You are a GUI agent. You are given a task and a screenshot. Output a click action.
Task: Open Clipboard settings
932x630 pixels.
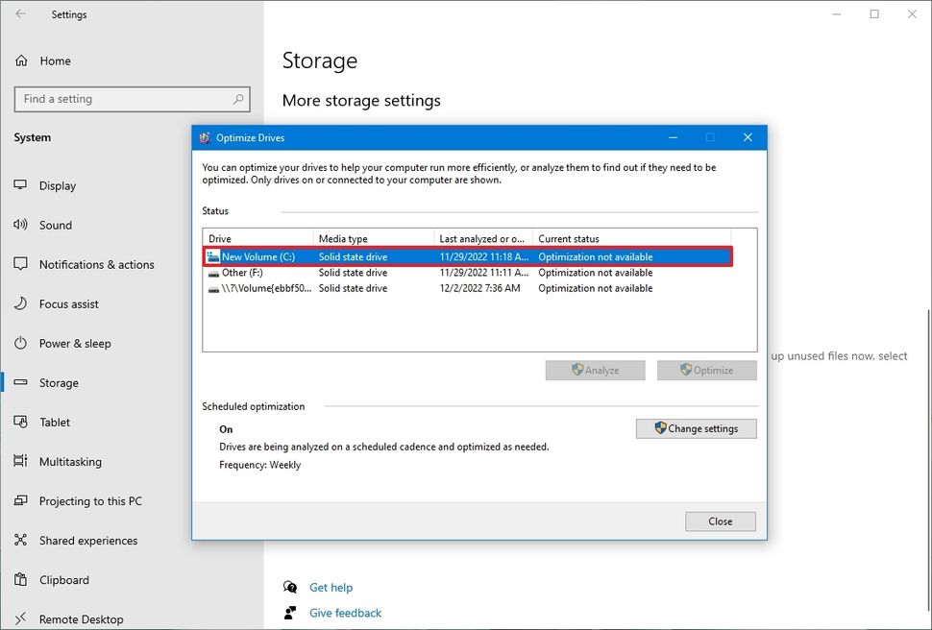point(64,579)
